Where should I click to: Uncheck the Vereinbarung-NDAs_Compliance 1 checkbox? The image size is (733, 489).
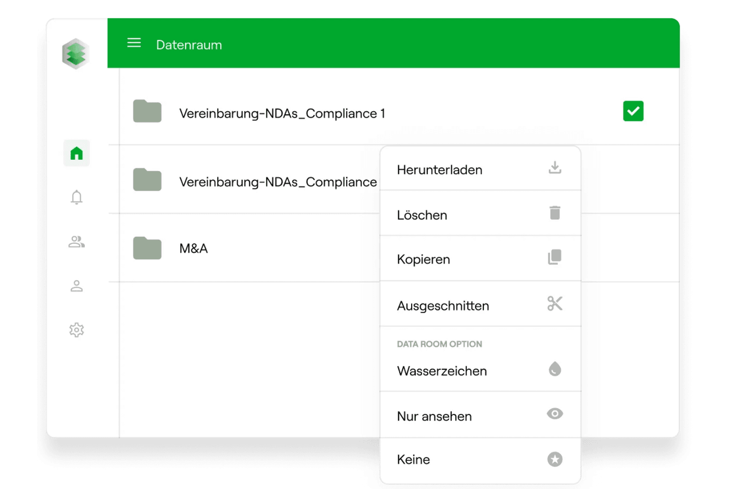tap(633, 111)
